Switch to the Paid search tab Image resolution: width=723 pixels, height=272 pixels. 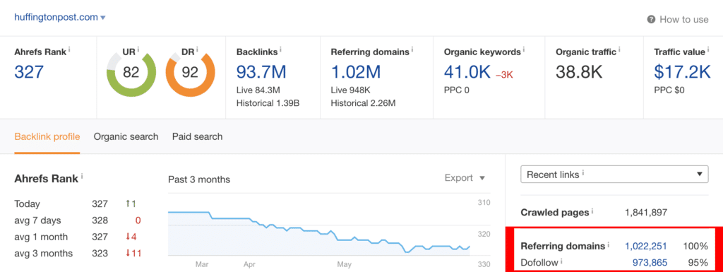point(198,137)
